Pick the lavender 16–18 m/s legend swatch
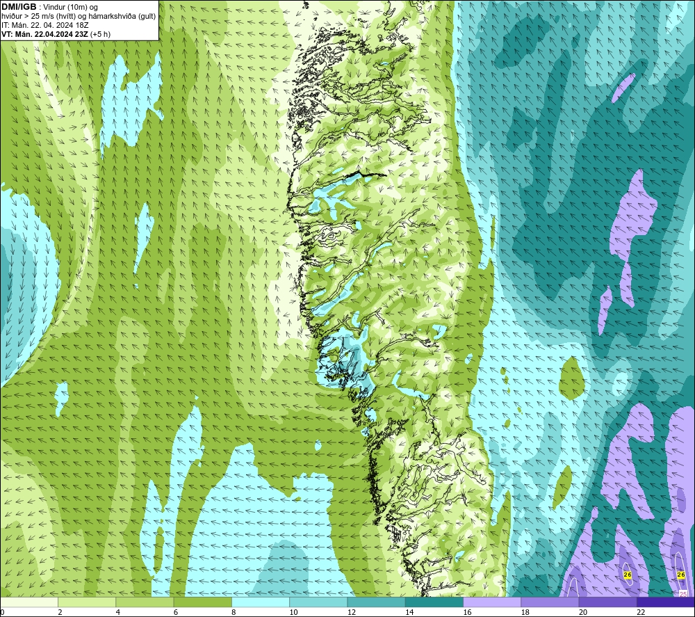 click(492, 602)
